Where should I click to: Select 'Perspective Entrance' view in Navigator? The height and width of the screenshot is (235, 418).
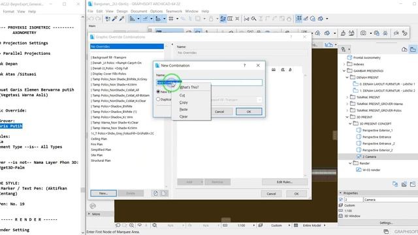(377, 137)
